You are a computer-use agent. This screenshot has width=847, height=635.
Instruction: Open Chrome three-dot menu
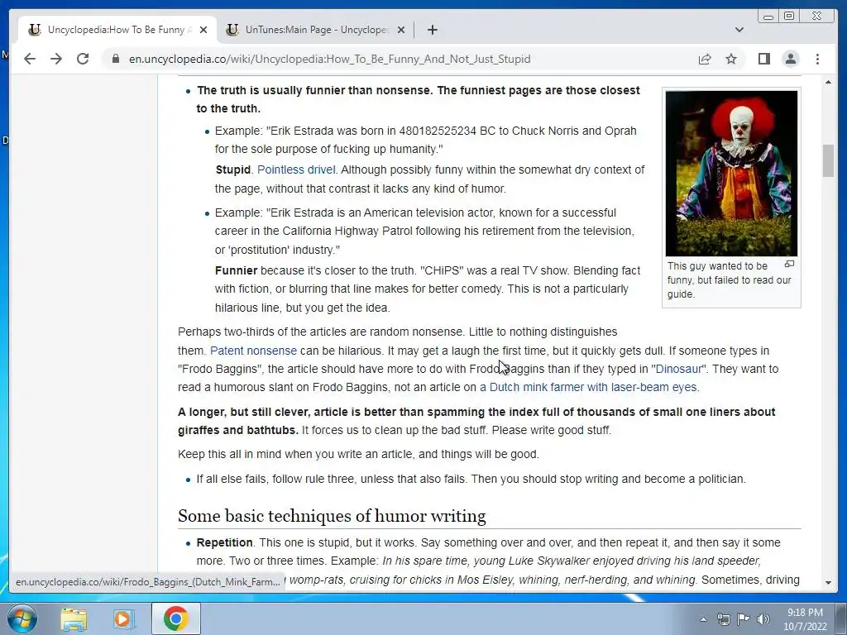(817, 59)
